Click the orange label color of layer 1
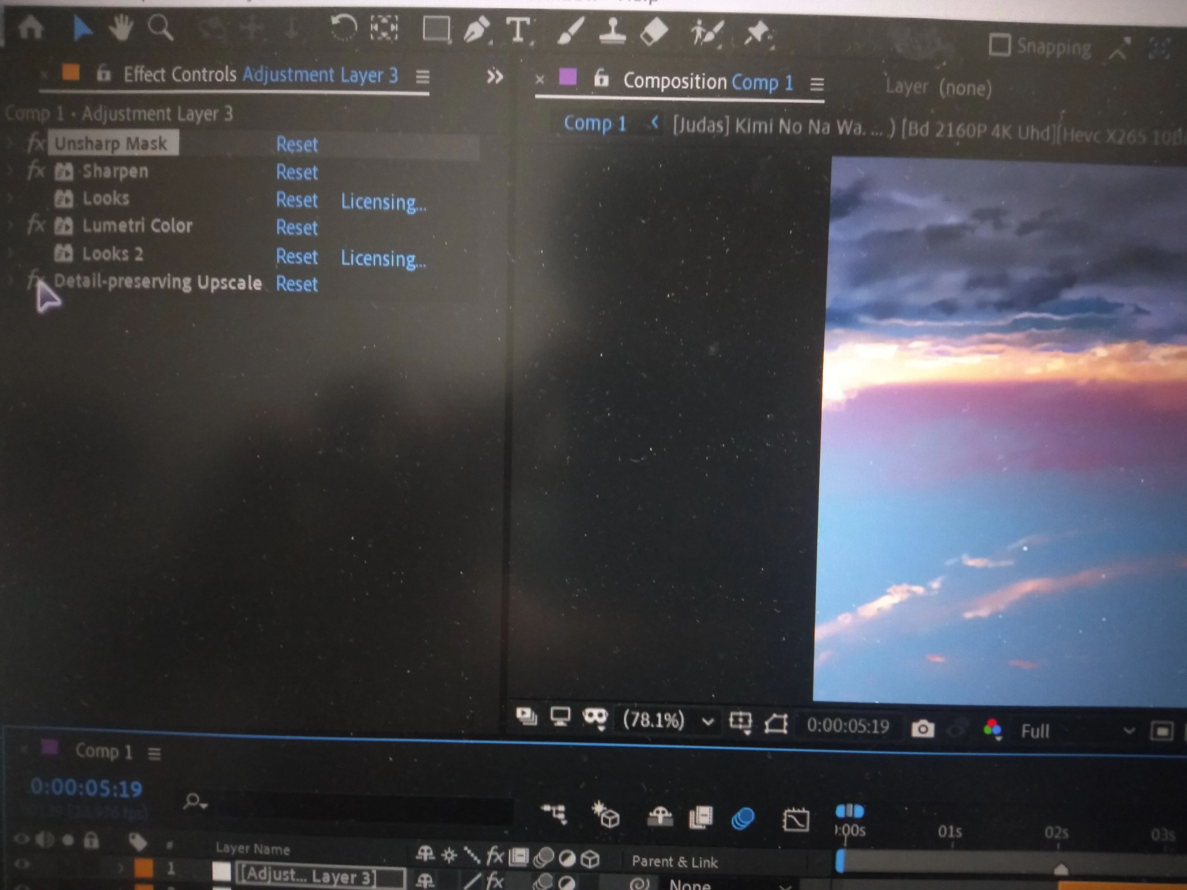Screen dimensions: 1187x890 point(143,868)
